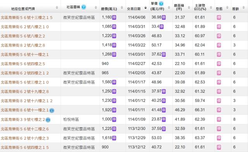Sort by 總面積(坪) column arrows
The height and width of the screenshot is (152, 248).
pos(189,7)
